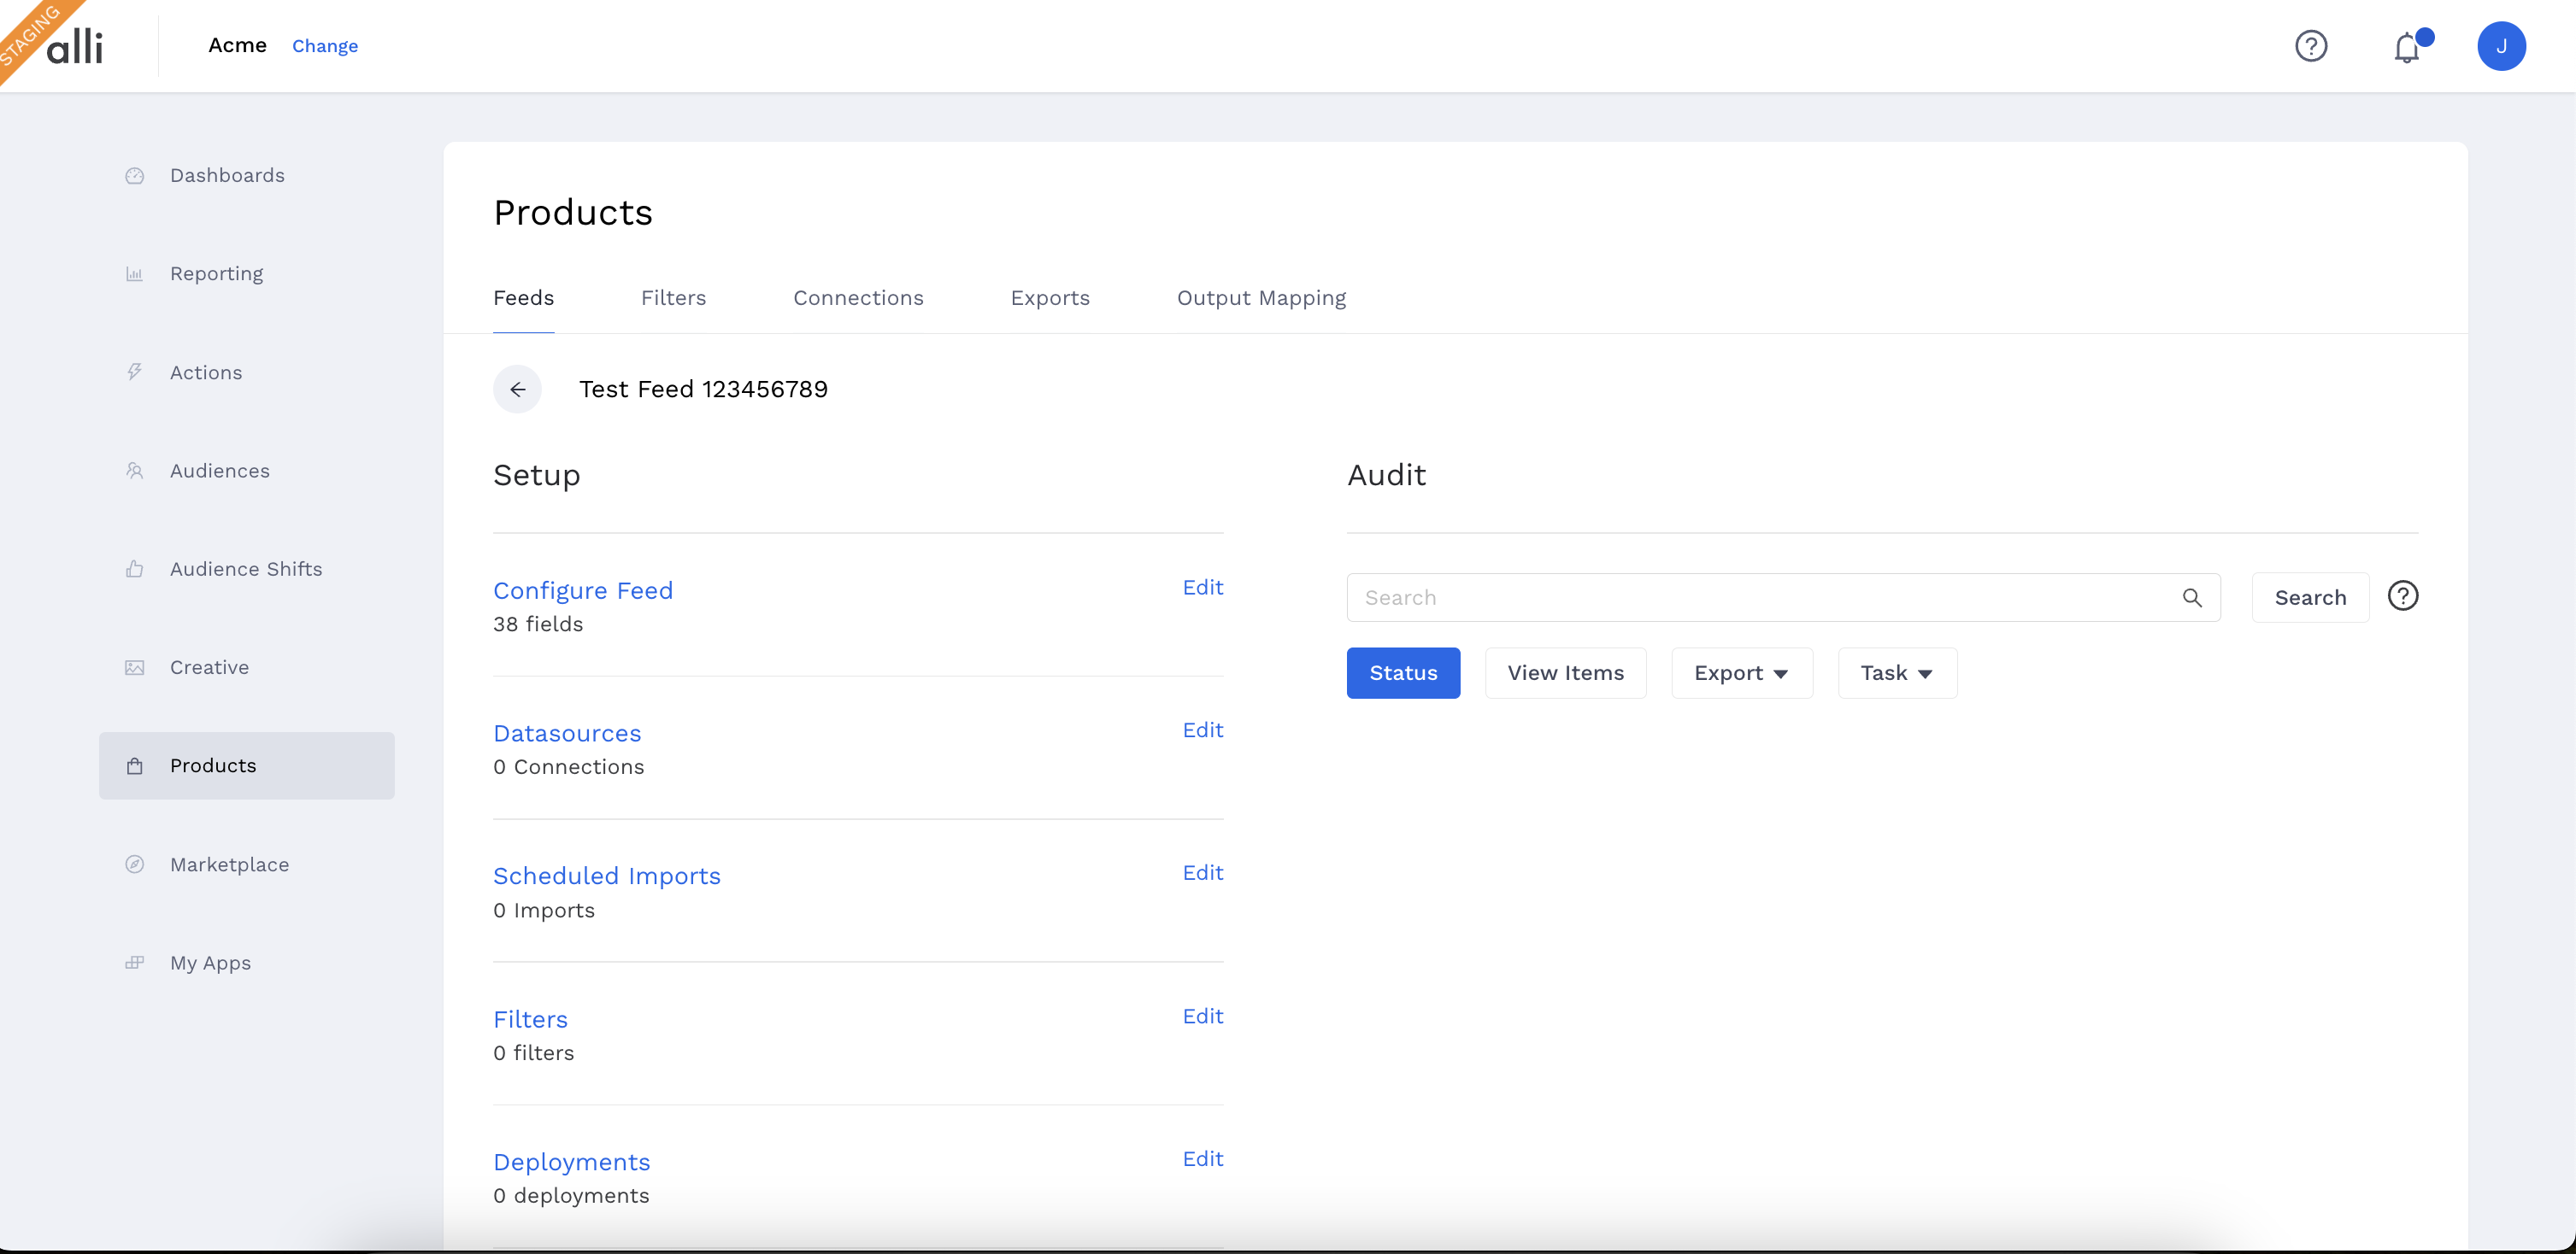Edit the Datasources section

(x=1203, y=730)
